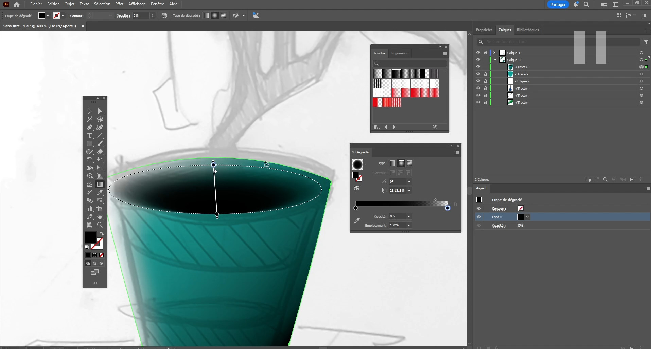The width and height of the screenshot is (651, 349).
Task: Select the Curvature tool
Action: point(100,128)
